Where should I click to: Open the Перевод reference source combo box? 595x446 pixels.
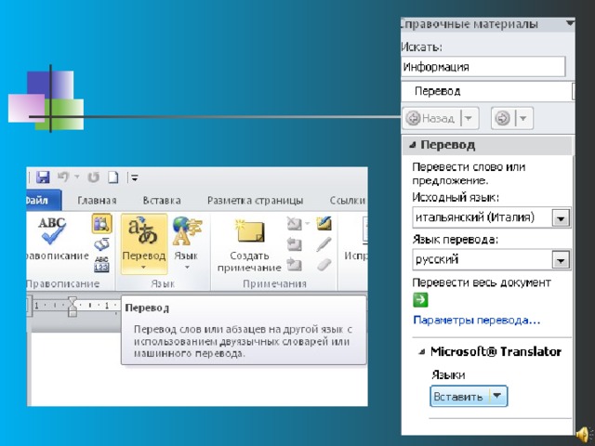tap(487, 91)
